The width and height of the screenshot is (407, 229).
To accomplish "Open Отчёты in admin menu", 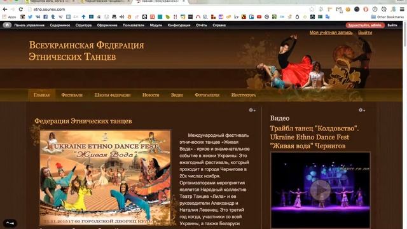I will [202, 25].
